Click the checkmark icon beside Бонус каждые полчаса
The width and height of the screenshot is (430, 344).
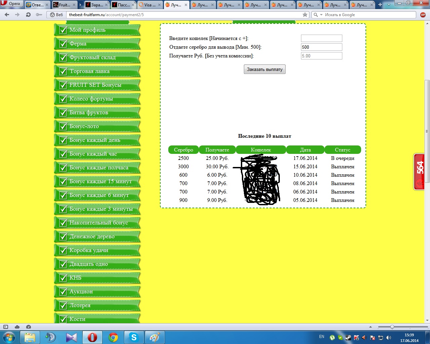(63, 168)
